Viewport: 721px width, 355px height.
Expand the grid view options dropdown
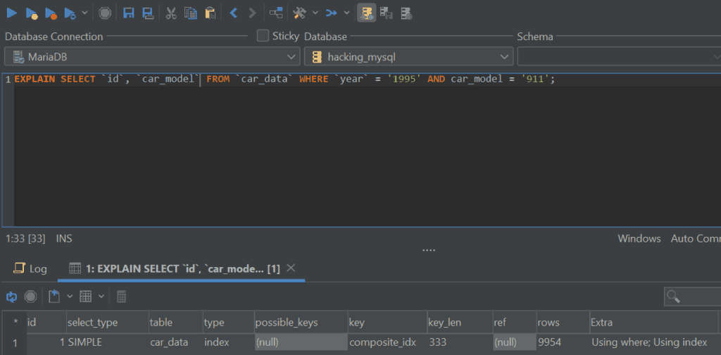101,297
